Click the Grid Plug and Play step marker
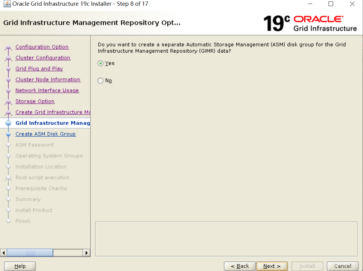Viewport: 363px width, 271px height. [x=8, y=69]
